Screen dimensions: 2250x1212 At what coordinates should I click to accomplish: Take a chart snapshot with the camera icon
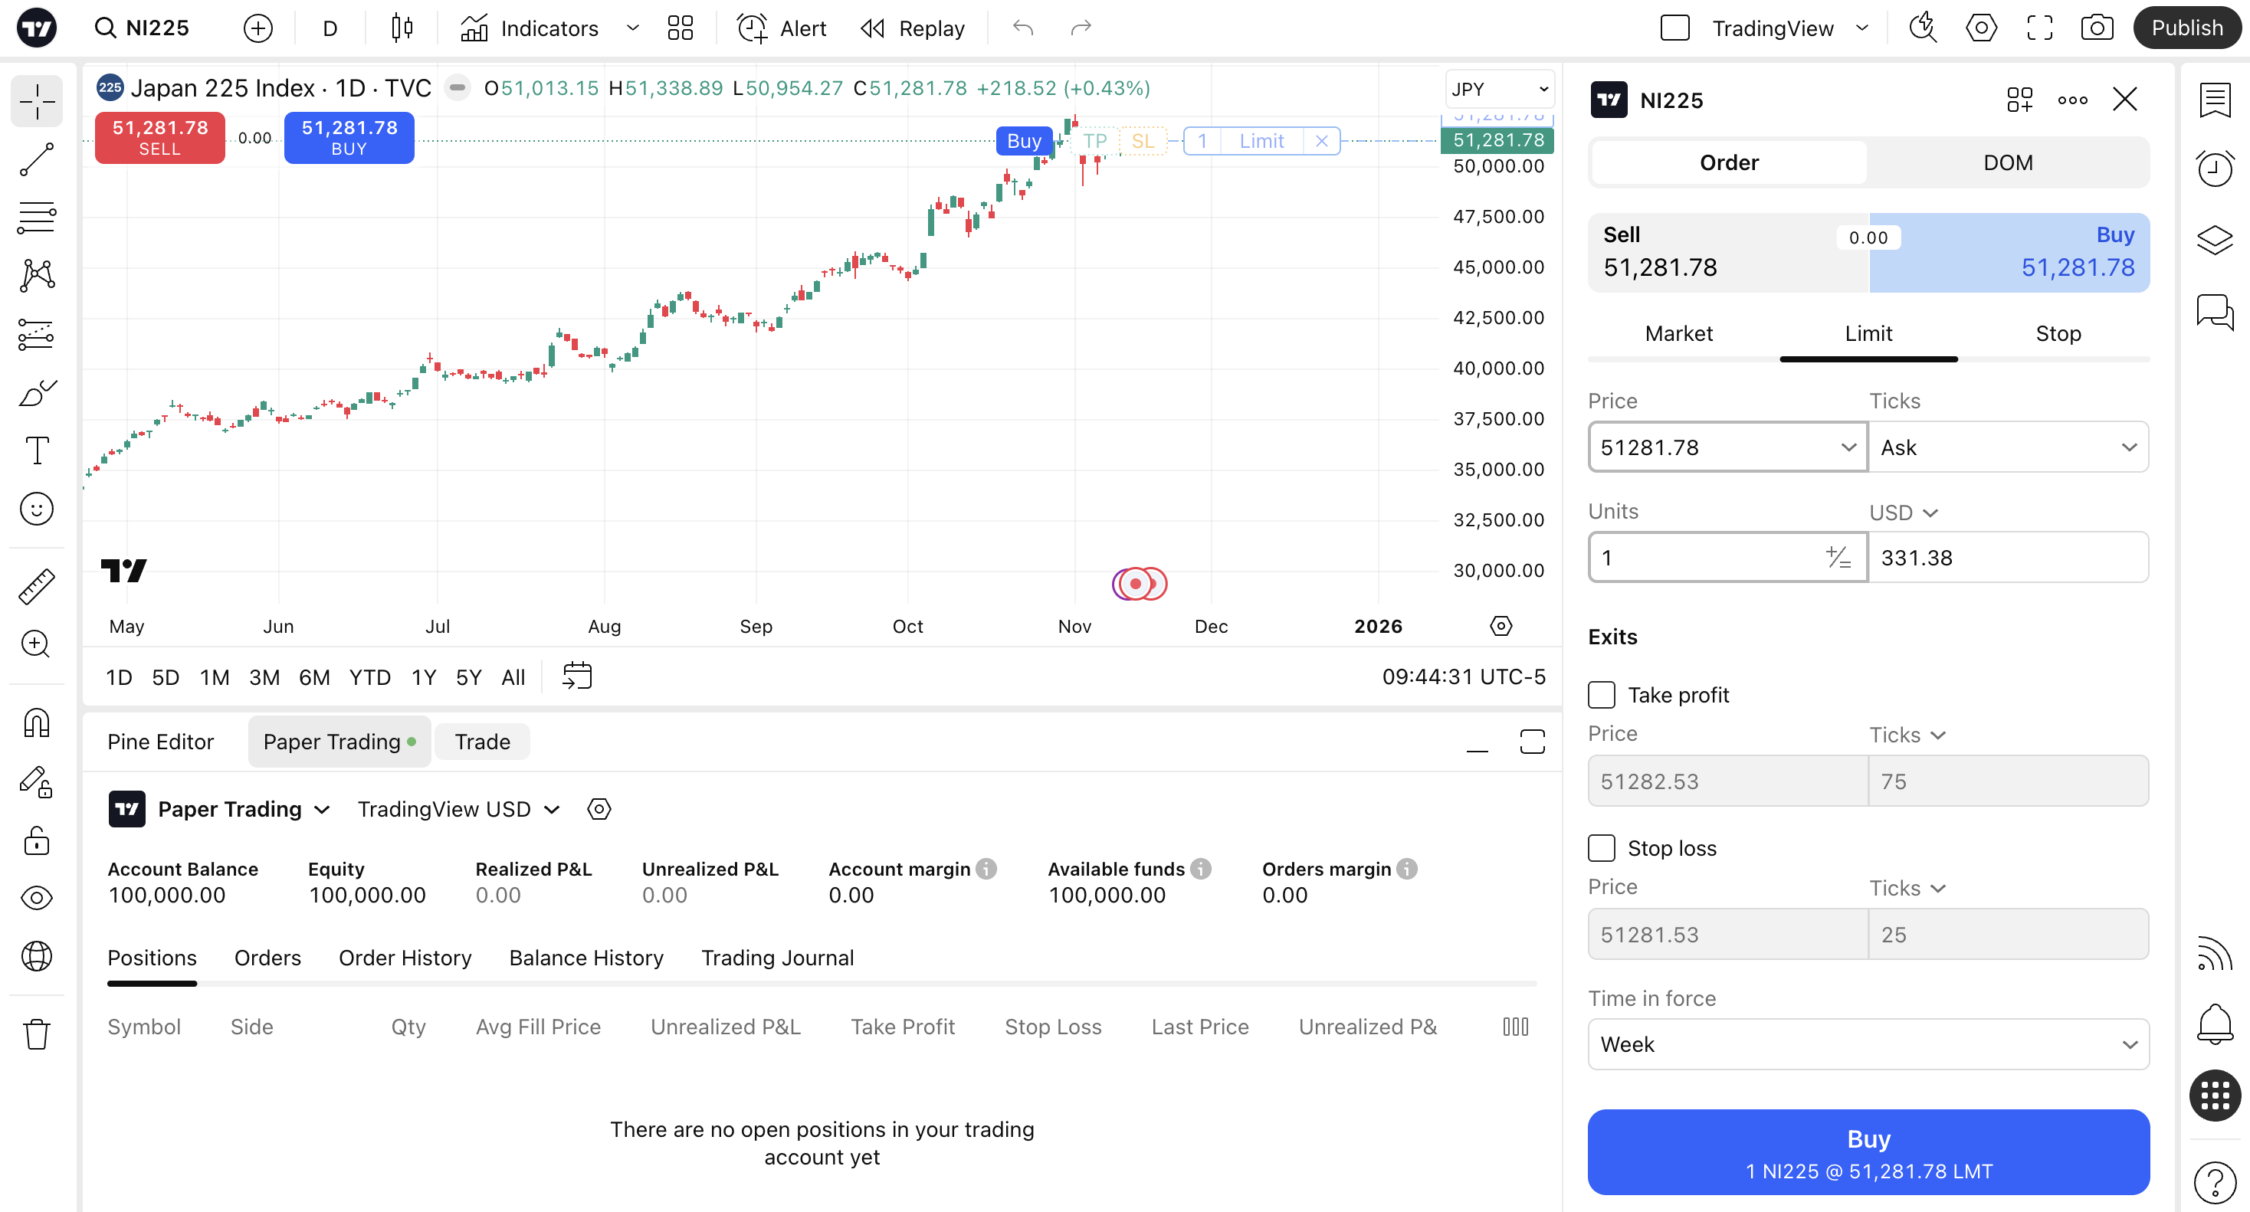[x=2096, y=28]
